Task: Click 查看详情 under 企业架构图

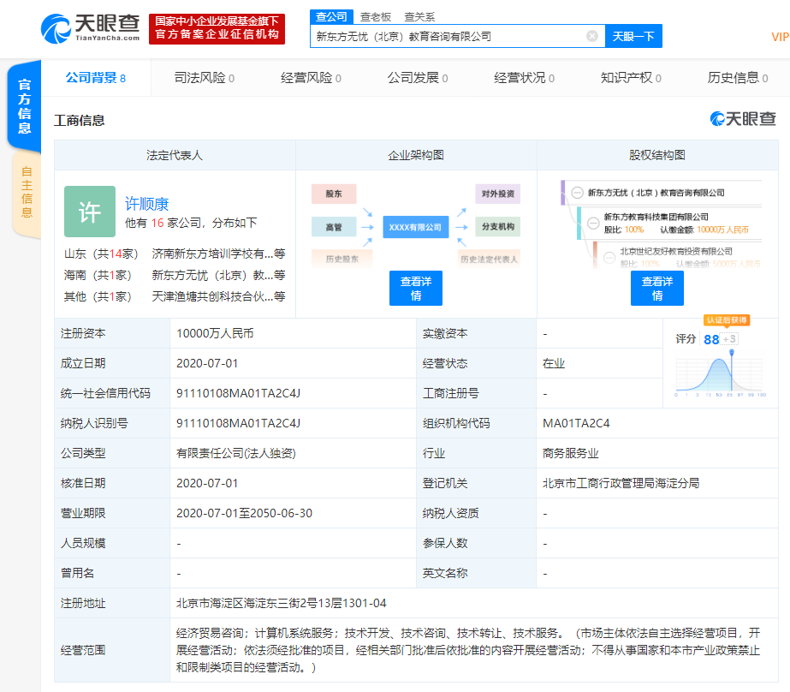Action: point(415,289)
